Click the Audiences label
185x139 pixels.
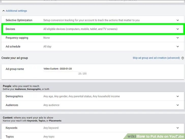[12, 105]
